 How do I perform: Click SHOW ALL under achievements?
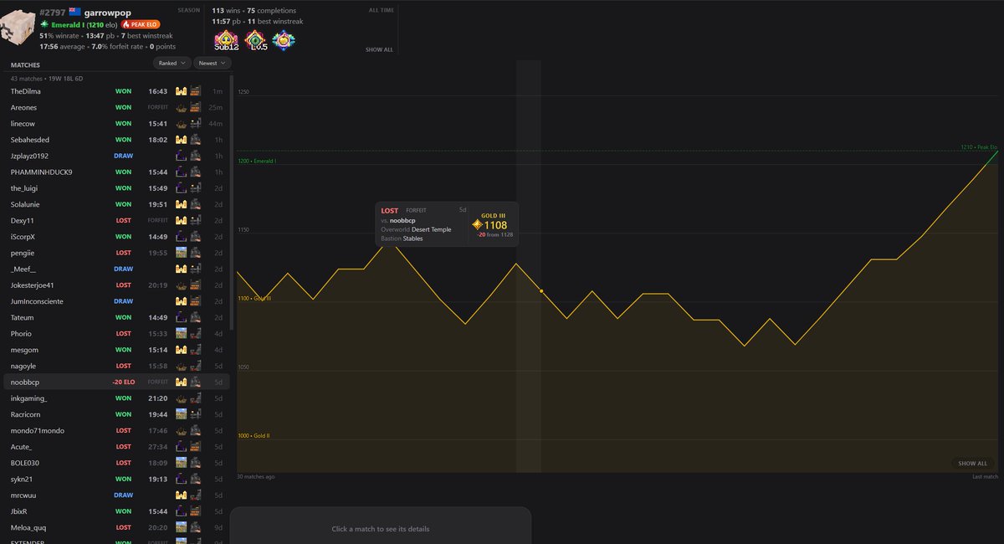coord(379,49)
